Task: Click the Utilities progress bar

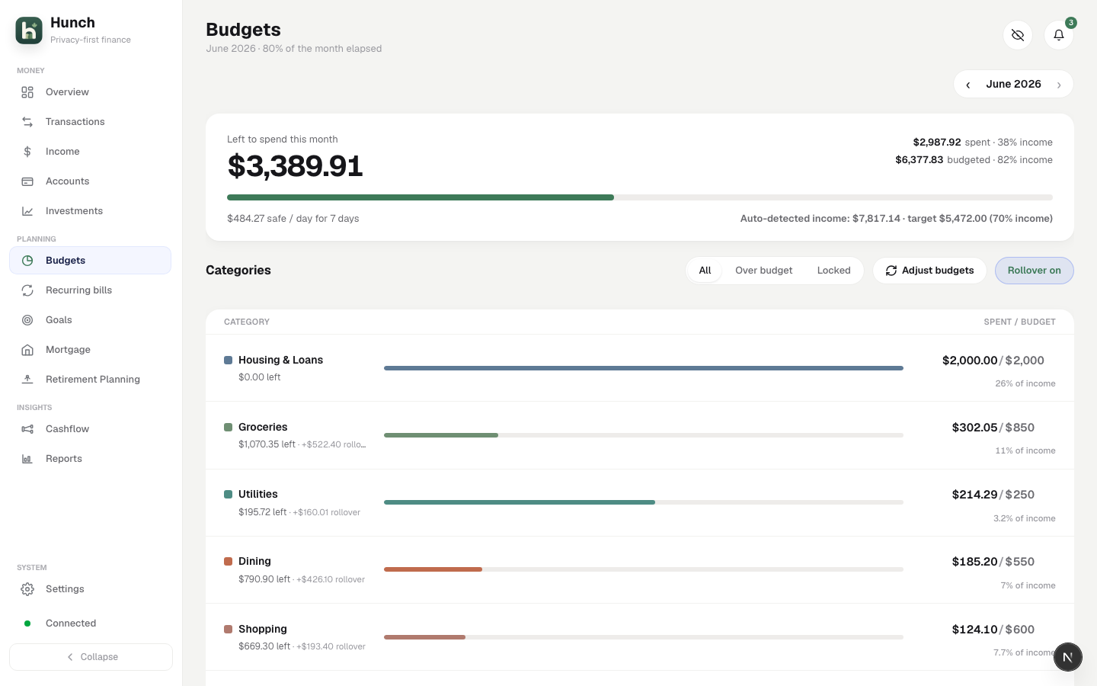Action: coord(644,502)
